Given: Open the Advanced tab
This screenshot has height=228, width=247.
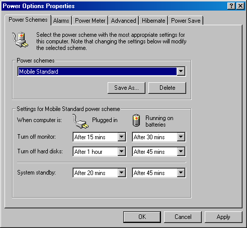Looking at the screenshot, I should (124, 21).
